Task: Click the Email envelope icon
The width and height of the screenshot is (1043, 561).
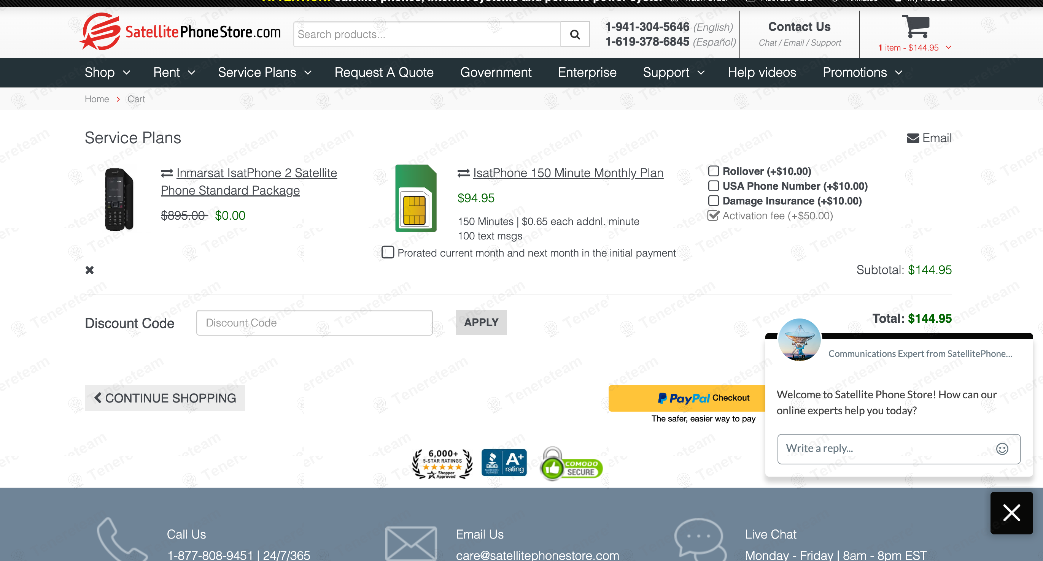Action: (x=913, y=138)
